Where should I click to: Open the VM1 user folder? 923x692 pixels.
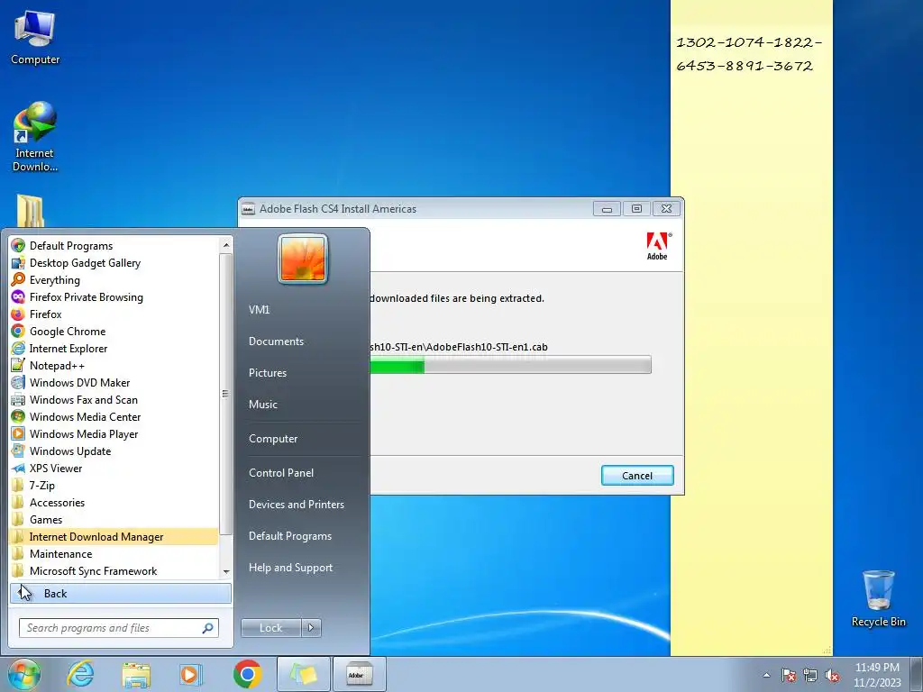coord(259,310)
